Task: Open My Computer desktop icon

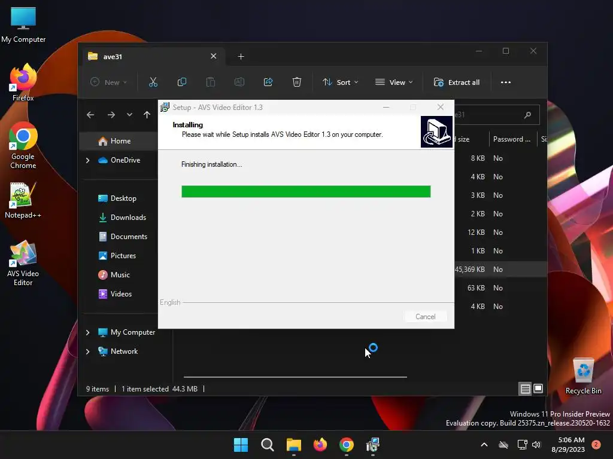Action: pyautogui.click(x=23, y=25)
